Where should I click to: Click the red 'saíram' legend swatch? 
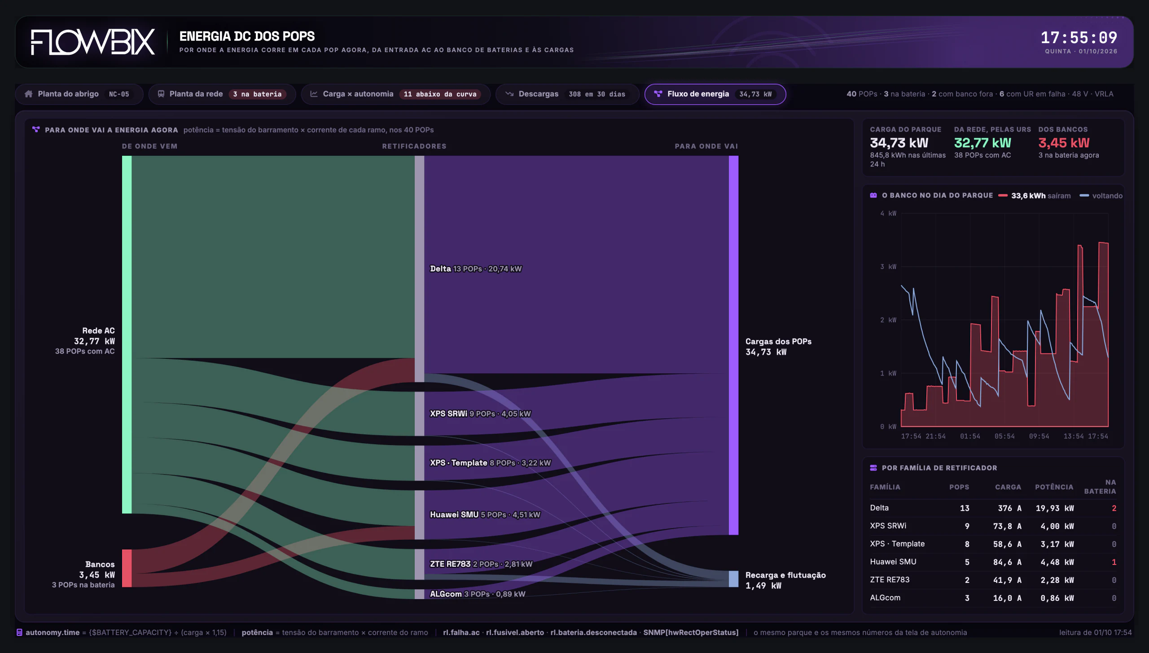[x=1003, y=196]
